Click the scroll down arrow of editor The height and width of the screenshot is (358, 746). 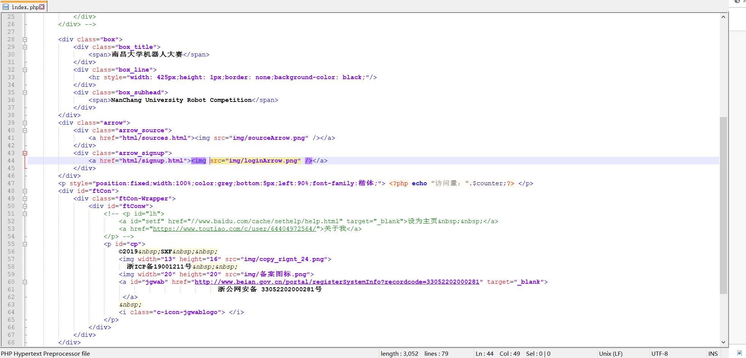pyautogui.click(x=723, y=342)
